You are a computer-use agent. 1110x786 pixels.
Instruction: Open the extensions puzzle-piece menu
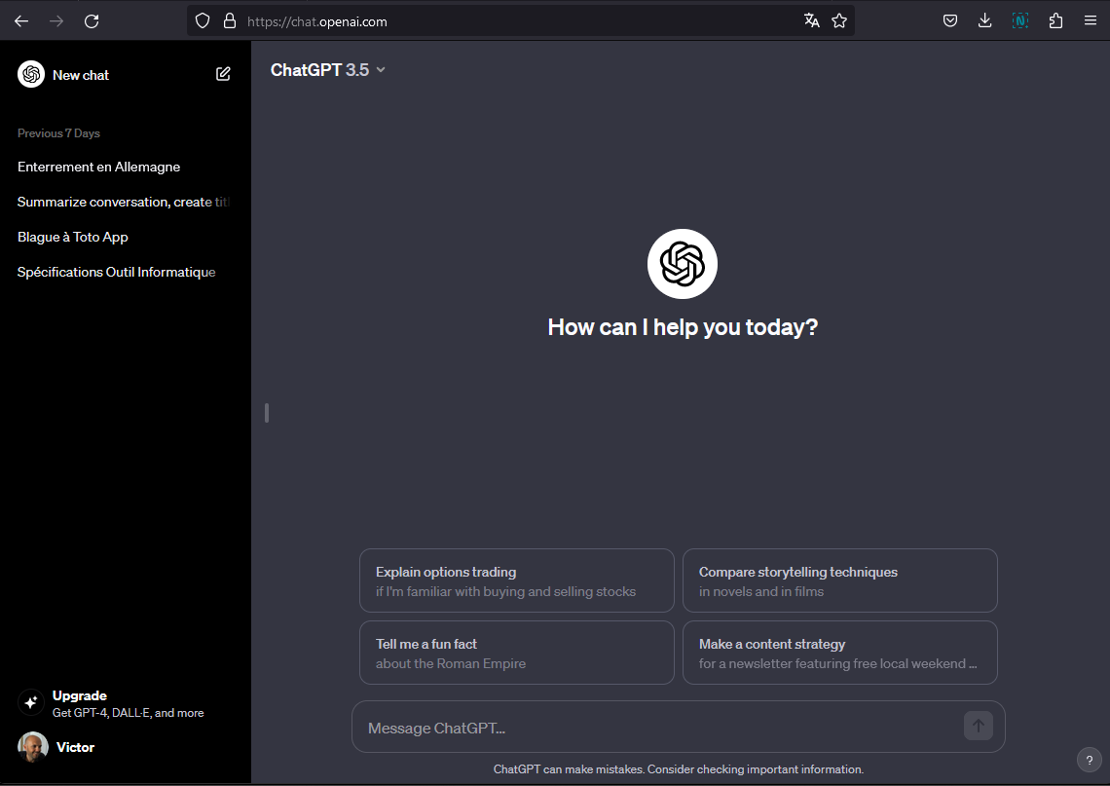(1055, 21)
